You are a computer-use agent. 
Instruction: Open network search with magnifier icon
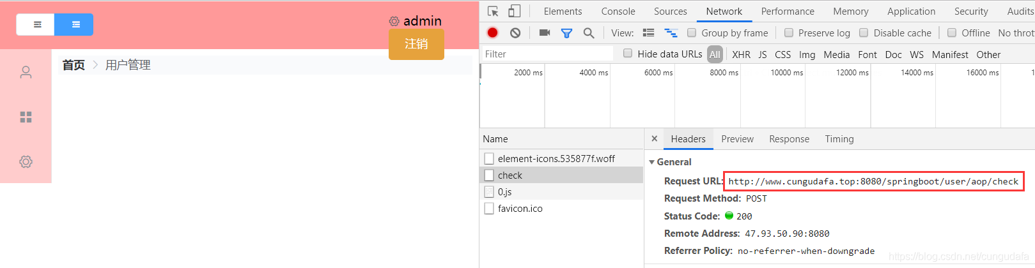589,33
